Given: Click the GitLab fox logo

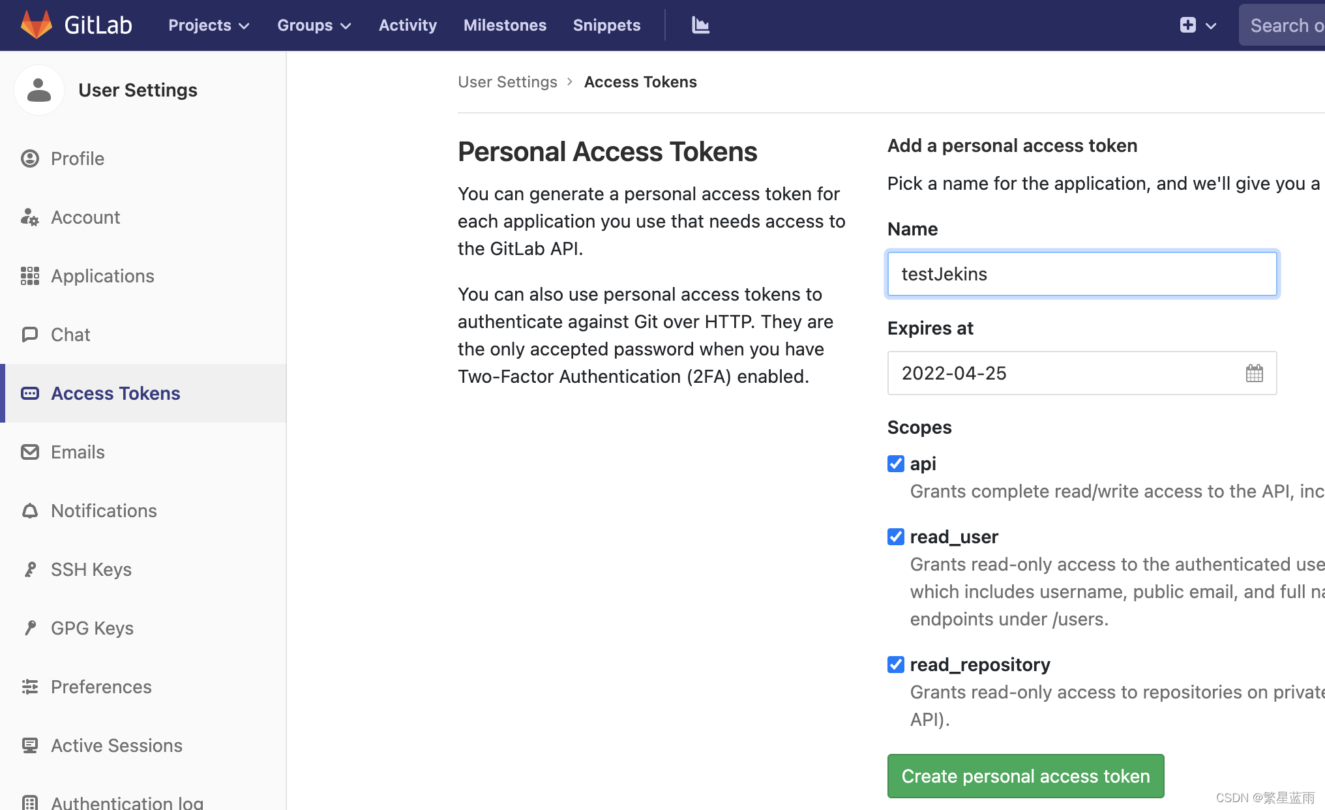Looking at the screenshot, I should (x=37, y=25).
